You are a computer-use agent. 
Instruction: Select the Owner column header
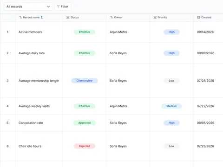[x=128, y=18]
